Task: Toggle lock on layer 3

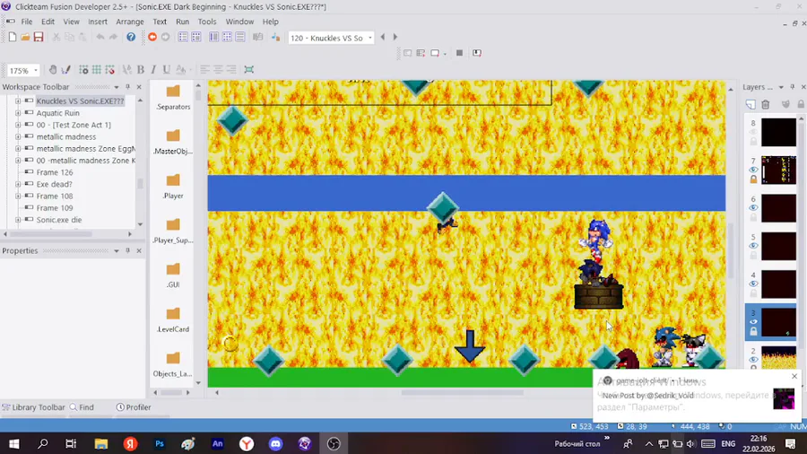Action: coord(753,332)
